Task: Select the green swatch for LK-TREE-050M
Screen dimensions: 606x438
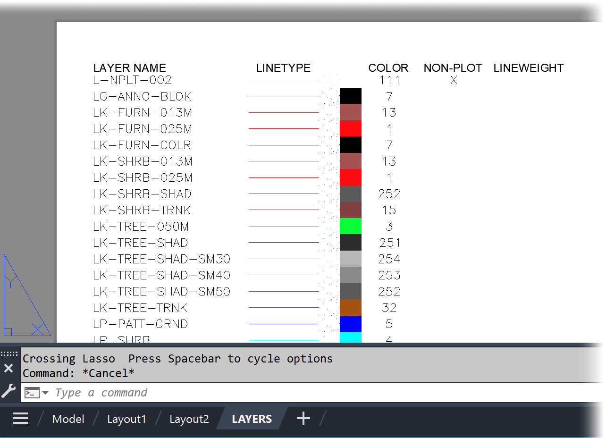Action: tap(350, 227)
